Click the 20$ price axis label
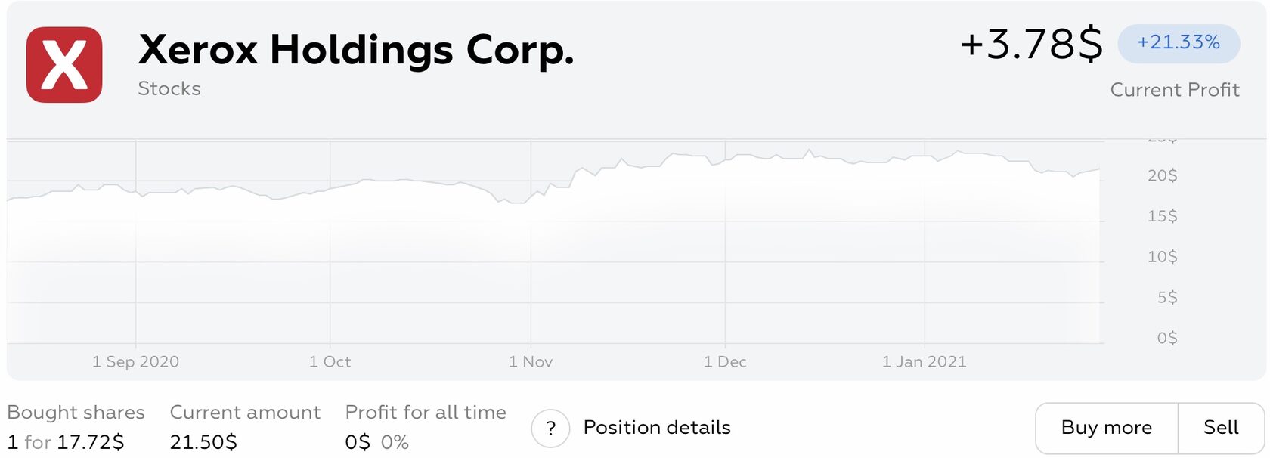Image resolution: width=1270 pixels, height=458 pixels. (1162, 176)
